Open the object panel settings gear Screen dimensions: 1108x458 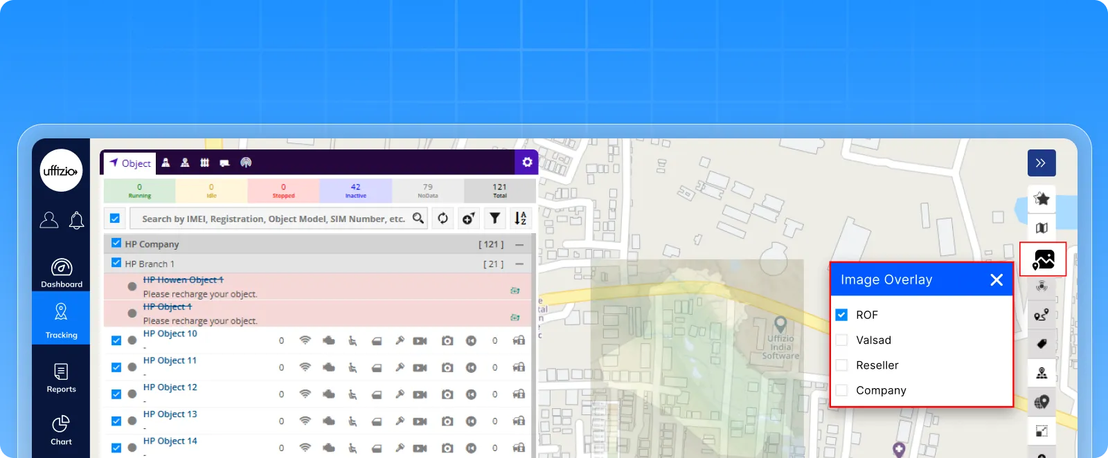tap(527, 162)
